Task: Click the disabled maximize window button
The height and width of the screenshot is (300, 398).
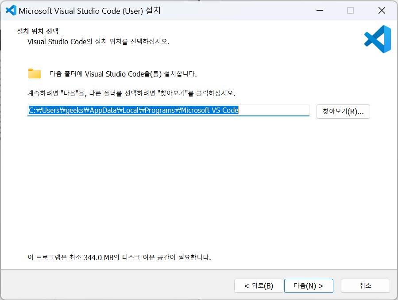Action: click(x=350, y=10)
